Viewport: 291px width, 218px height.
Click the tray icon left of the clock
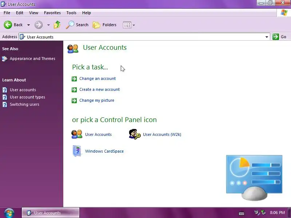point(263,213)
